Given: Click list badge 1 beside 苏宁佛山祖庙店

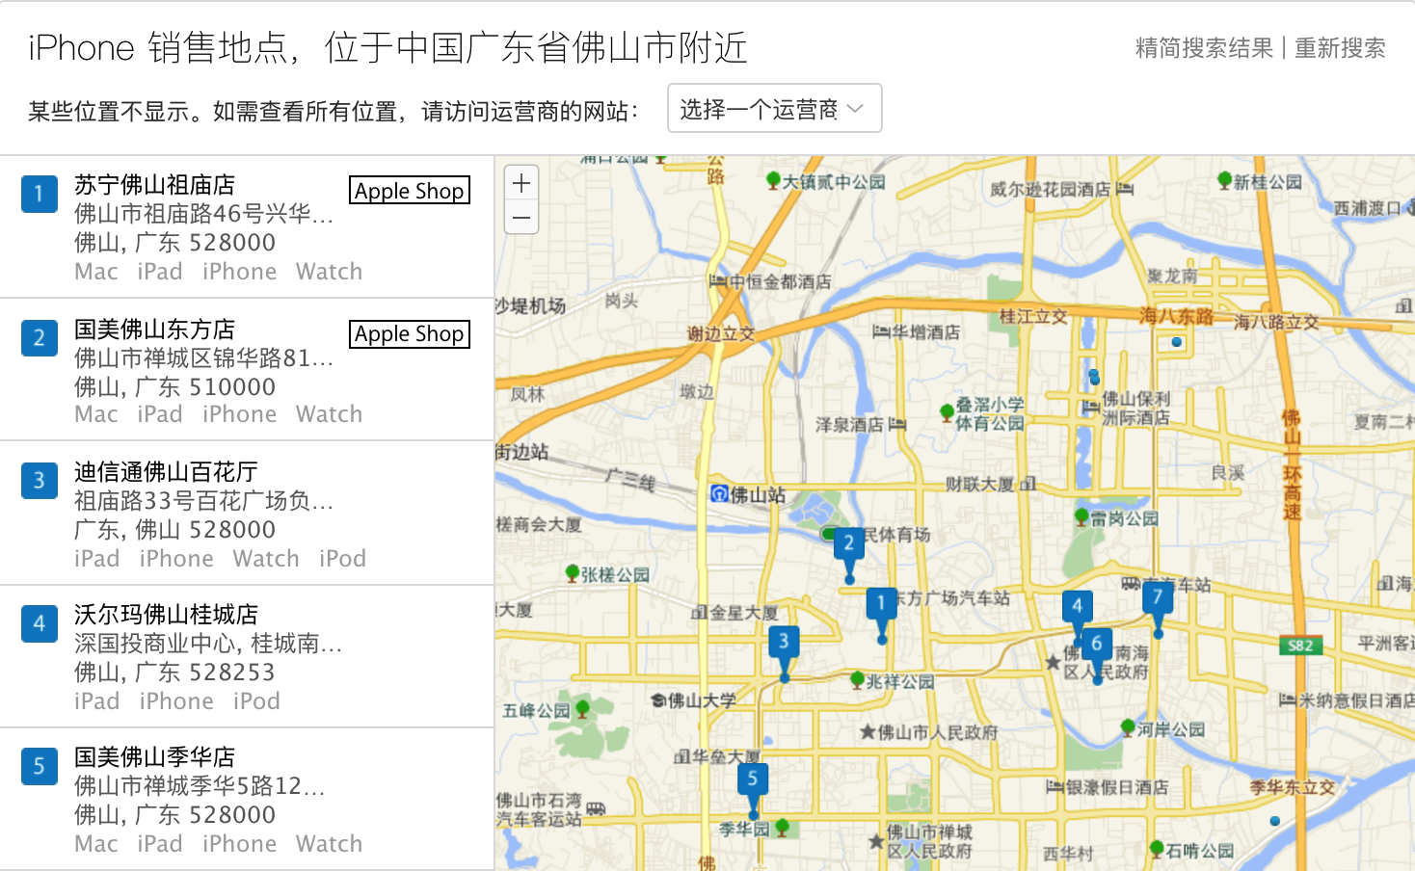Looking at the screenshot, I should pos(40,194).
